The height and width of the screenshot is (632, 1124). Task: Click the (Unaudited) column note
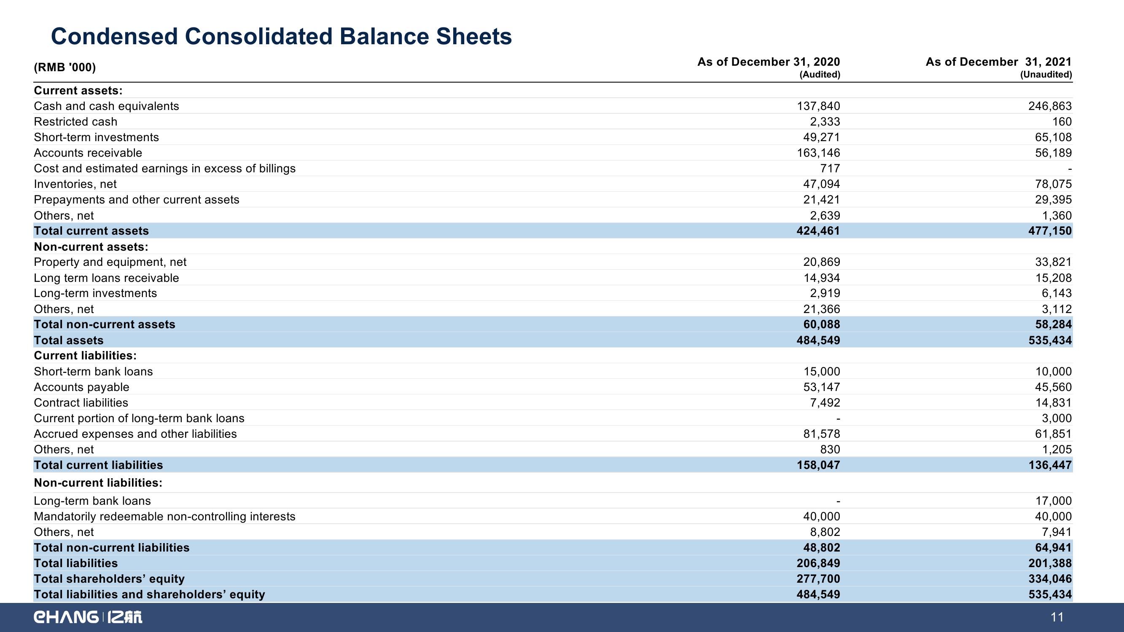click(x=1046, y=75)
